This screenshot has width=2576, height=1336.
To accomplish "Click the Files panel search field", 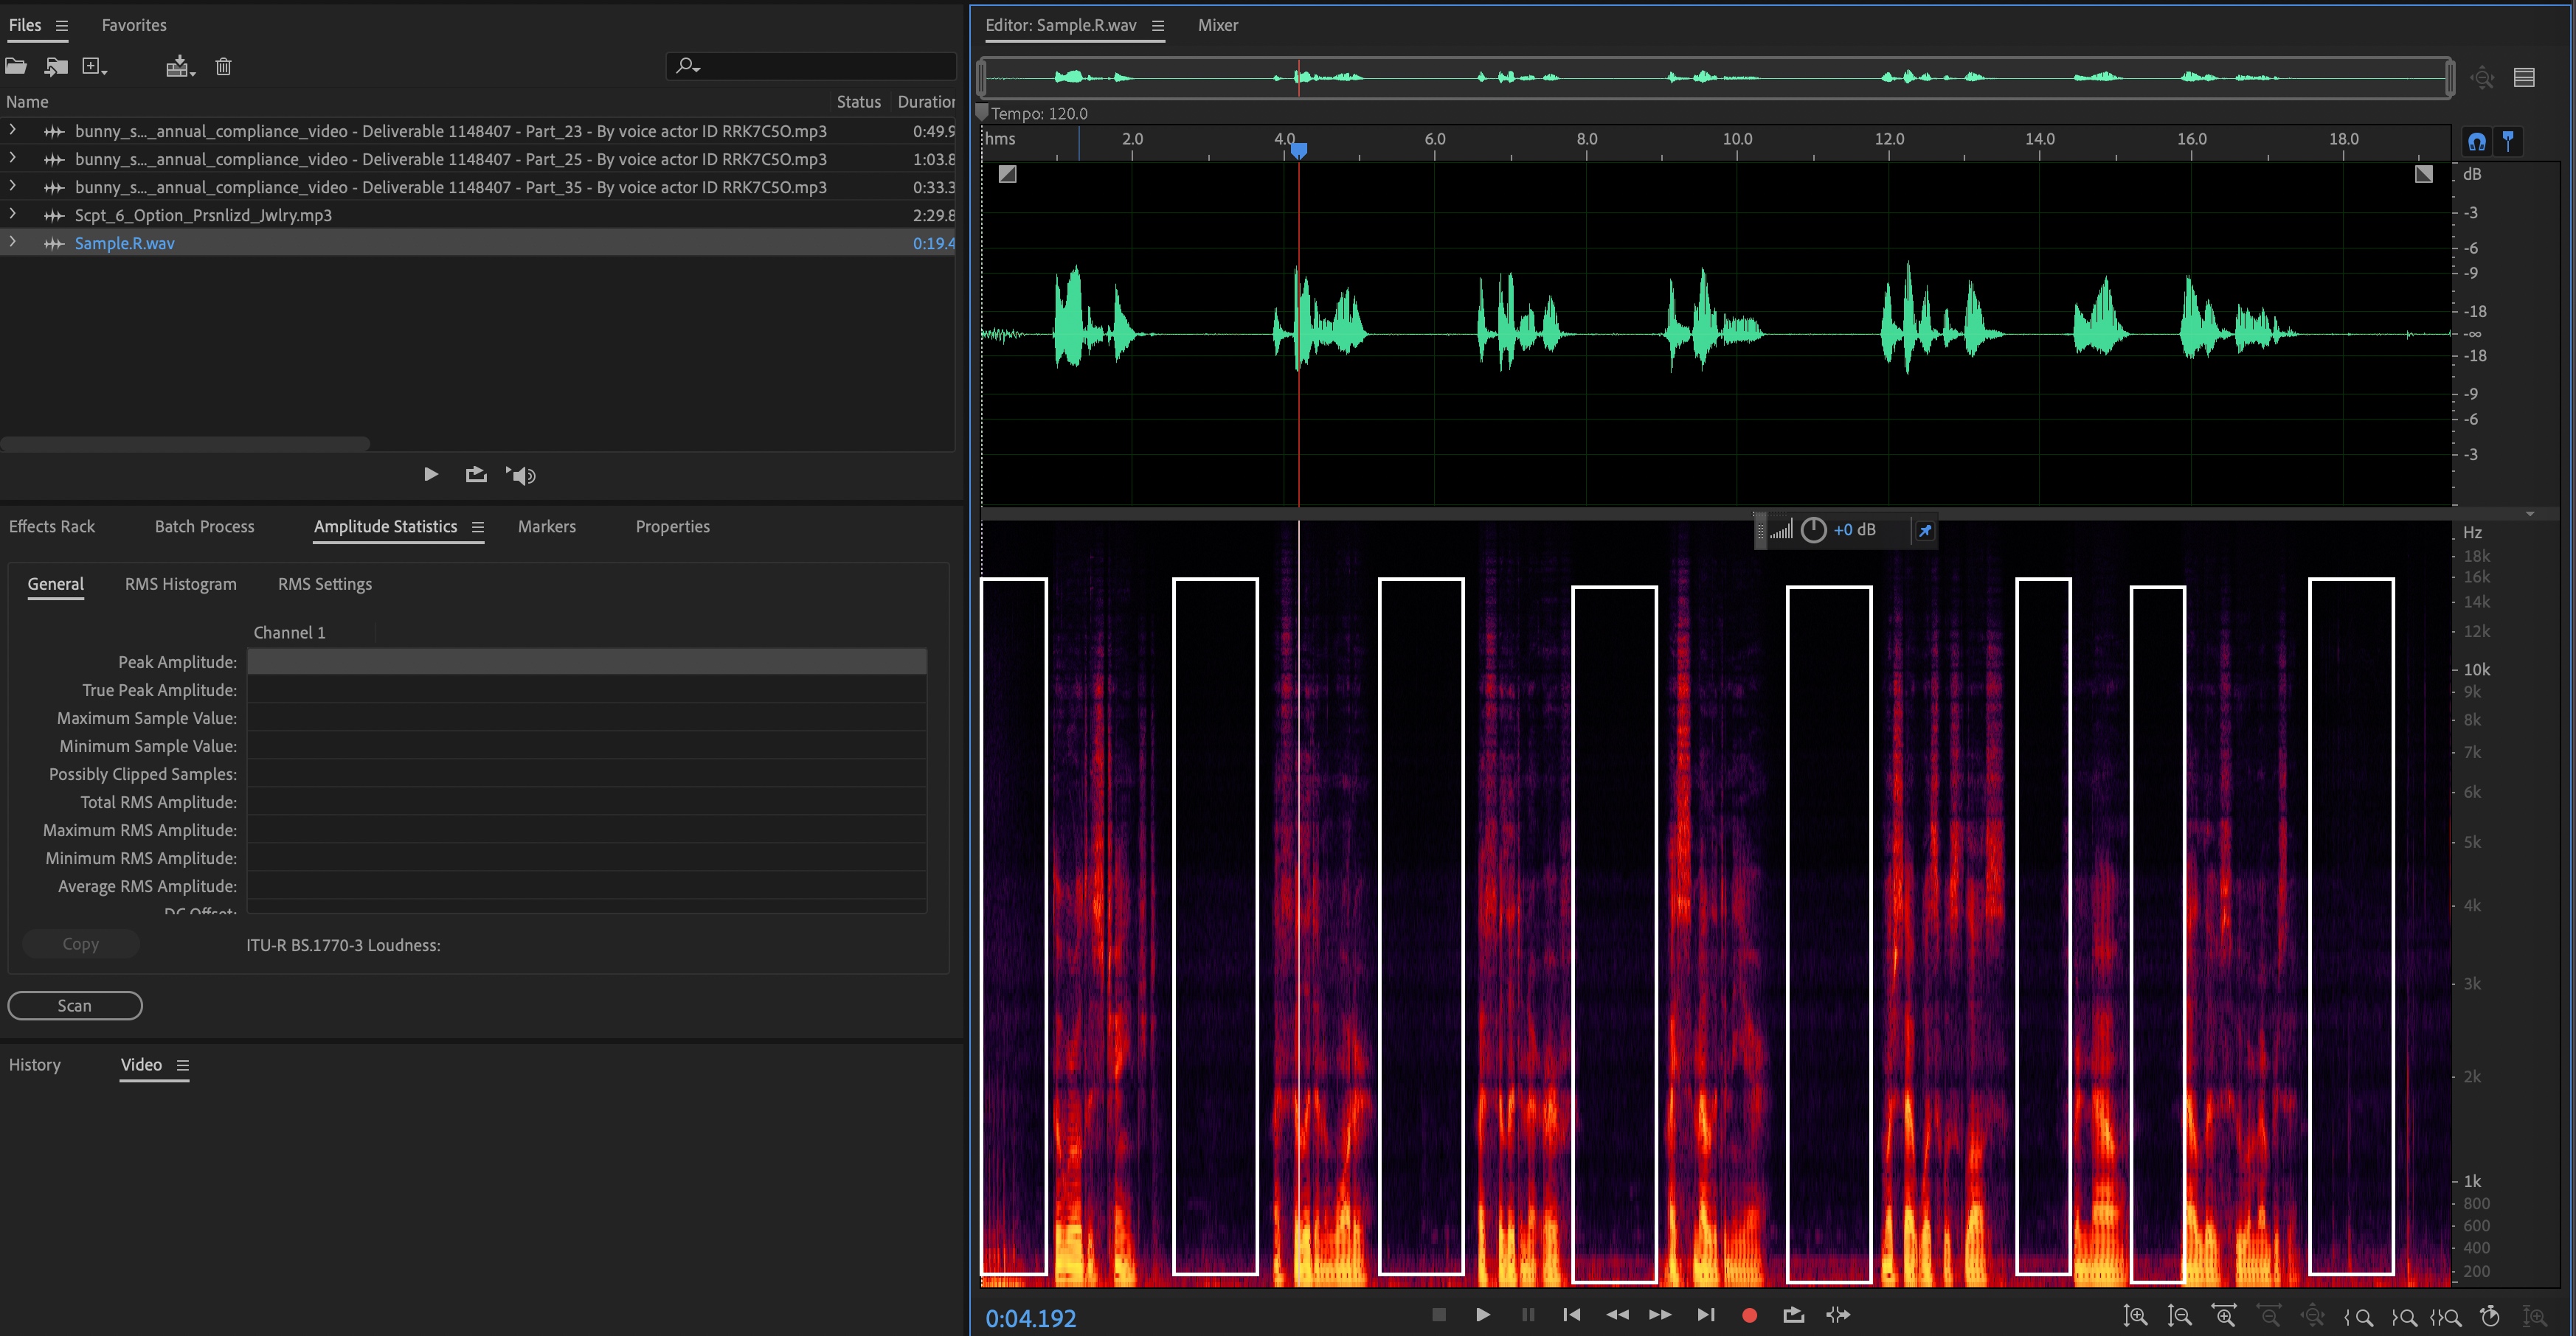I will coord(820,66).
